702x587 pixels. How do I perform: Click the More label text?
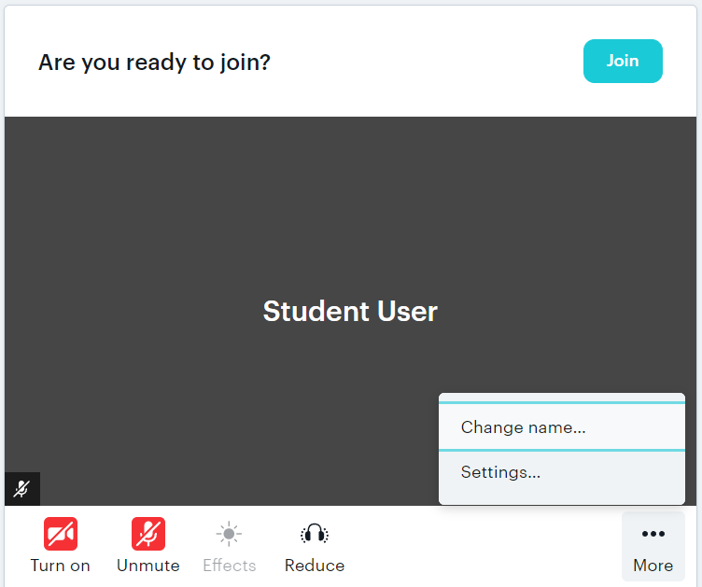tap(653, 566)
